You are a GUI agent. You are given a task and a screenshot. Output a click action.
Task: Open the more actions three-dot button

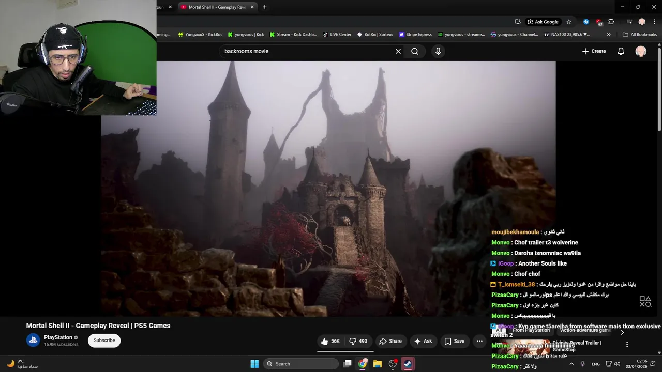(x=479, y=341)
